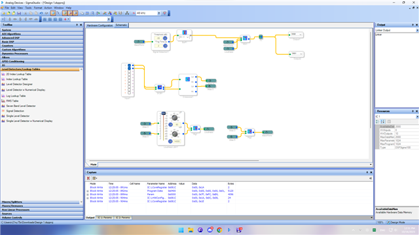This screenshot has height=235, width=419.
Task: Open the Action menu
Action: (x=48, y=8)
